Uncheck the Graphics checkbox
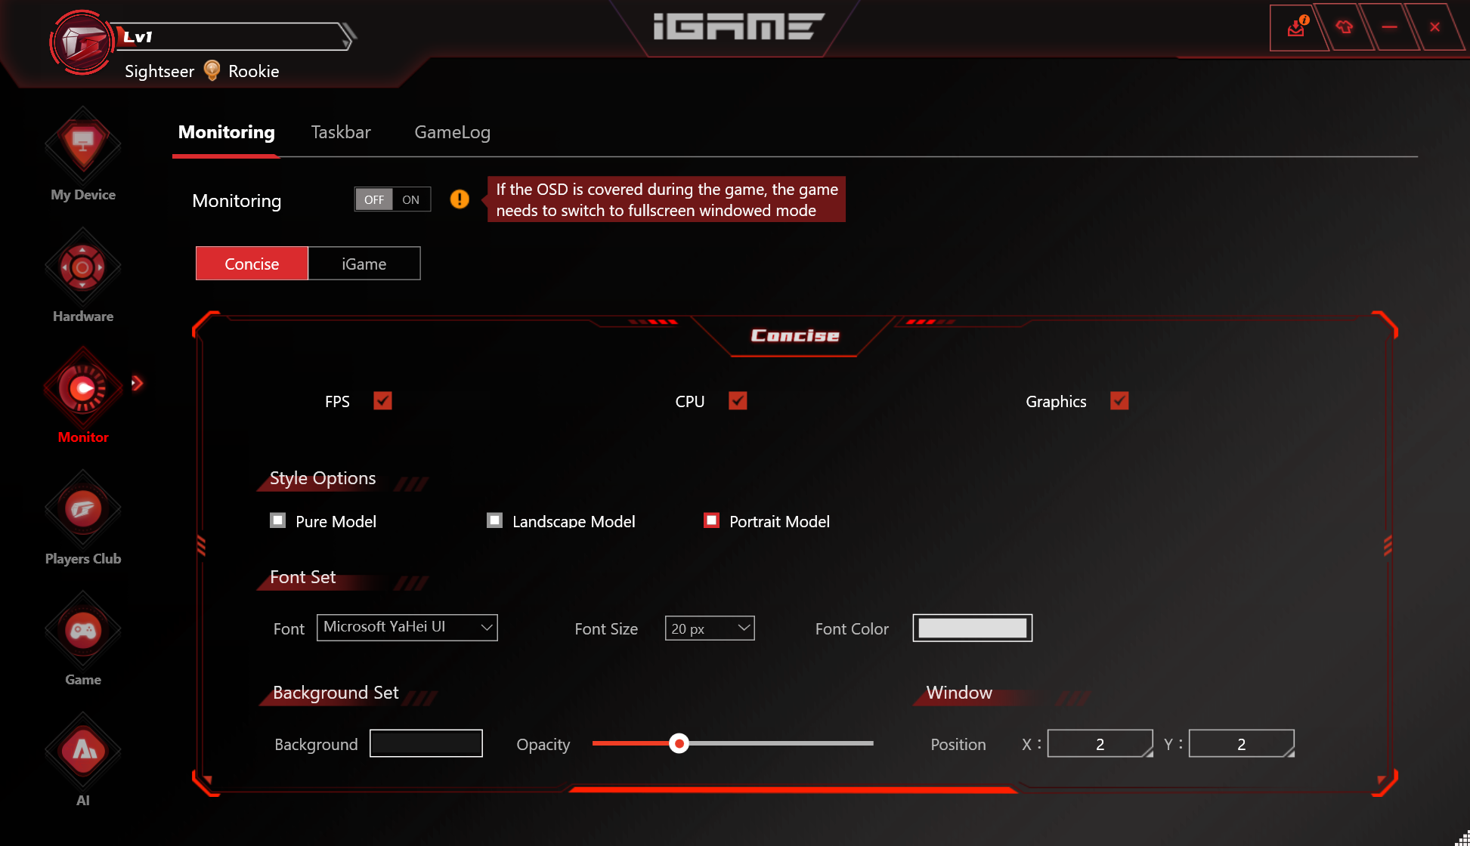 point(1119,401)
